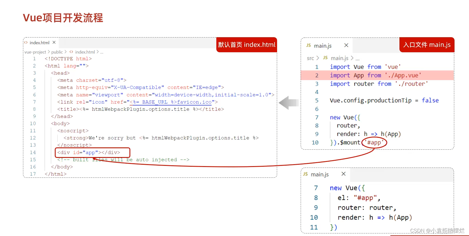Select the upper main.js editor tab
This screenshot has width=469, height=236.
tap(326, 45)
